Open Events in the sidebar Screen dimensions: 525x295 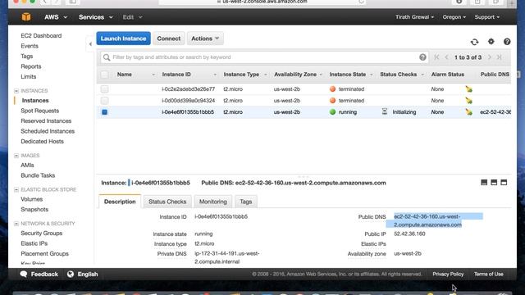(x=30, y=46)
